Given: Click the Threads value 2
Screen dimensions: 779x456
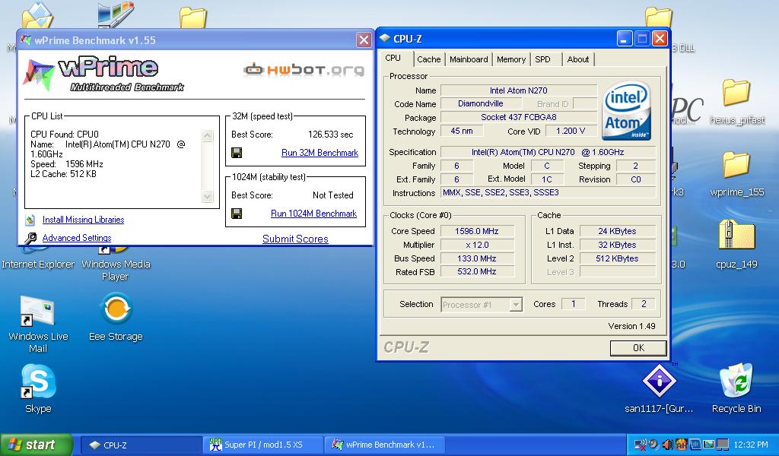Looking at the screenshot, I should tap(644, 304).
